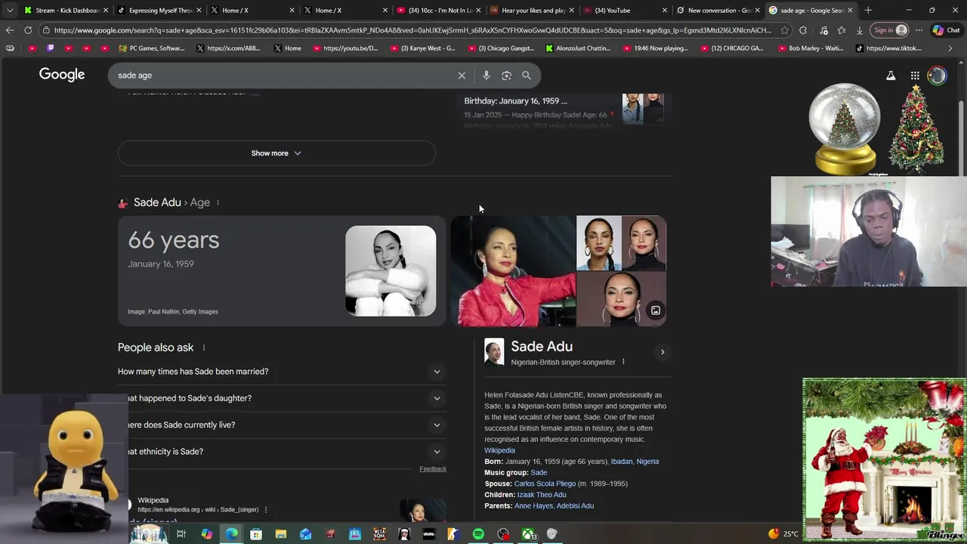This screenshot has width=967, height=544.
Task: Start voice search with the microphone icon
Action: click(x=487, y=76)
